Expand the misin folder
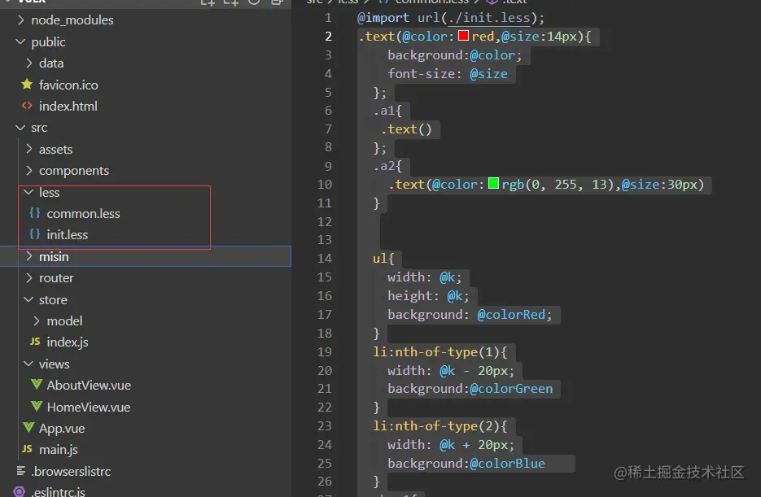The width and height of the screenshot is (761, 497). pos(28,256)
